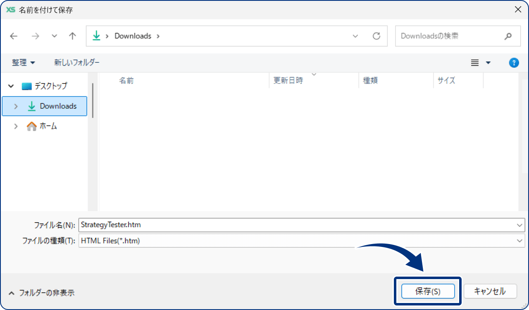Viewport: 529px width, 310px height.
Task: Click the Up one level arrow
Action: pyautogui.click(x=72, y=36)
